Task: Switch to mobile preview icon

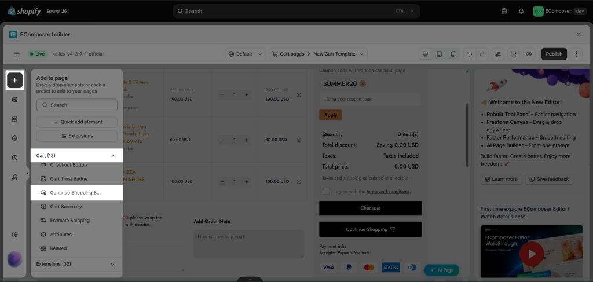Action: 453,54
